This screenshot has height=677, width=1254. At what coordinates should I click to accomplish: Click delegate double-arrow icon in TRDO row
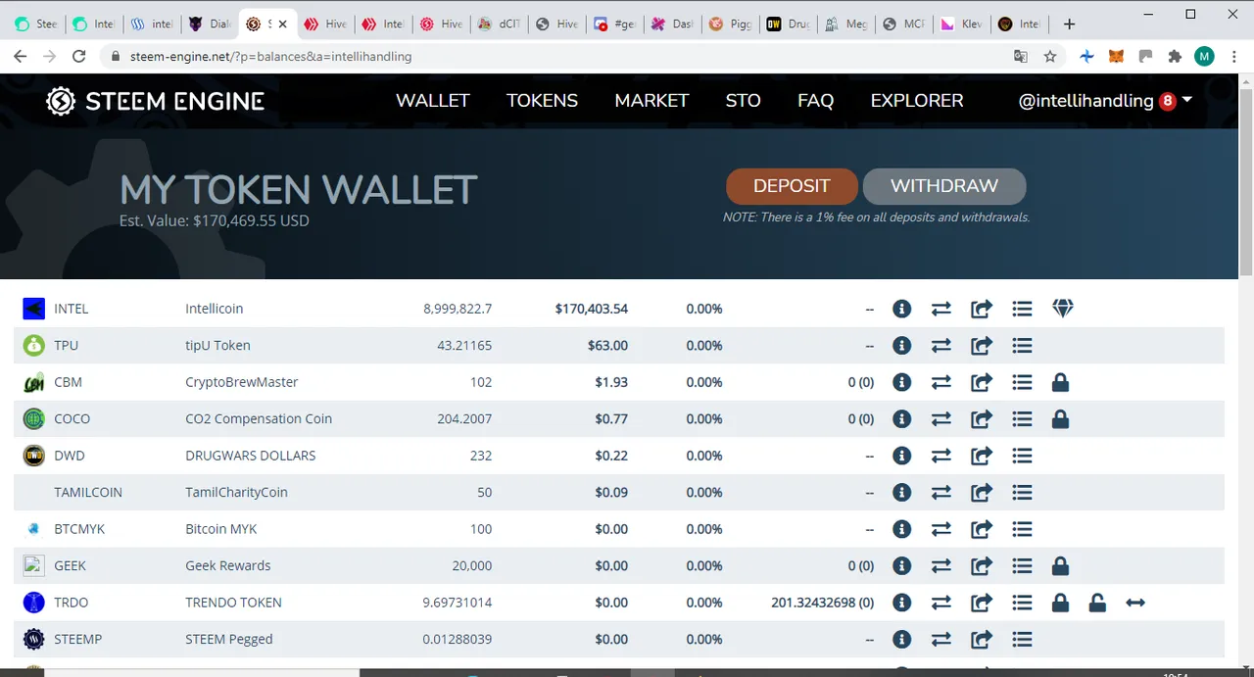(x=1135, y=603)
